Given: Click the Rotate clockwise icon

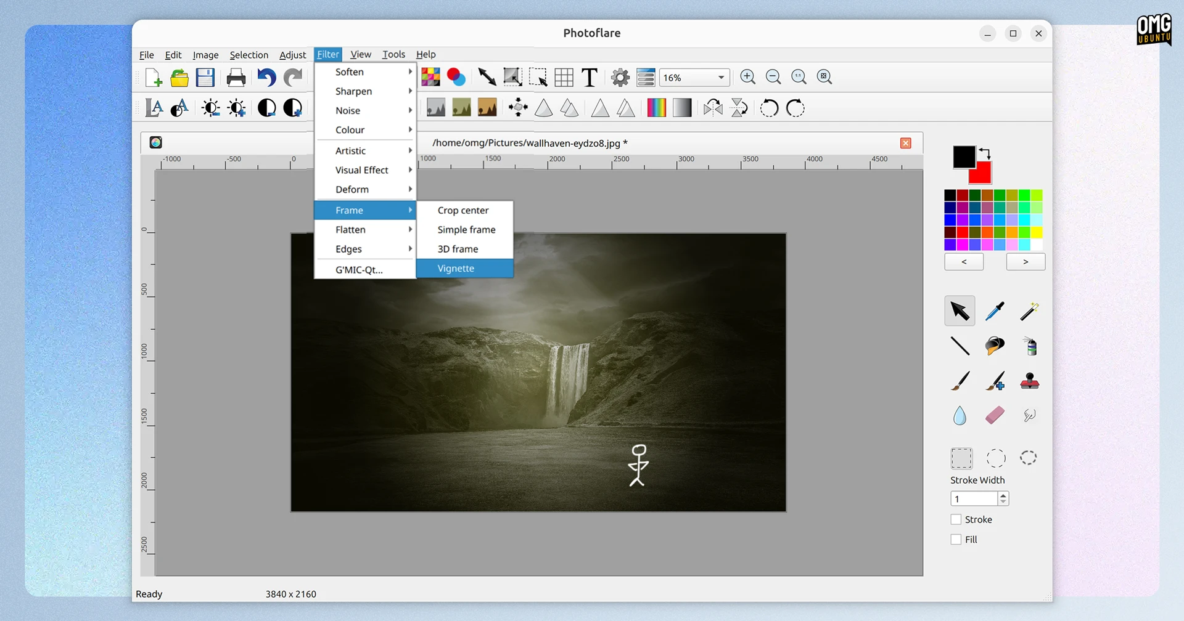Looking at the screenshot, I should [x=795, y=108].
